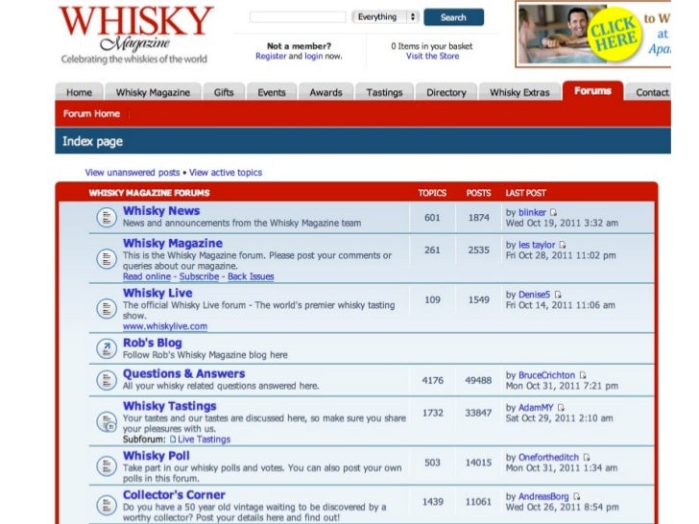Viewport: 699px width, 524px height.
Task: View latest post icon beside blinker
Action: [553, 212]
